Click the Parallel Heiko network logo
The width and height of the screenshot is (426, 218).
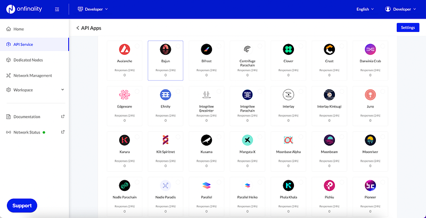[247, 186]
